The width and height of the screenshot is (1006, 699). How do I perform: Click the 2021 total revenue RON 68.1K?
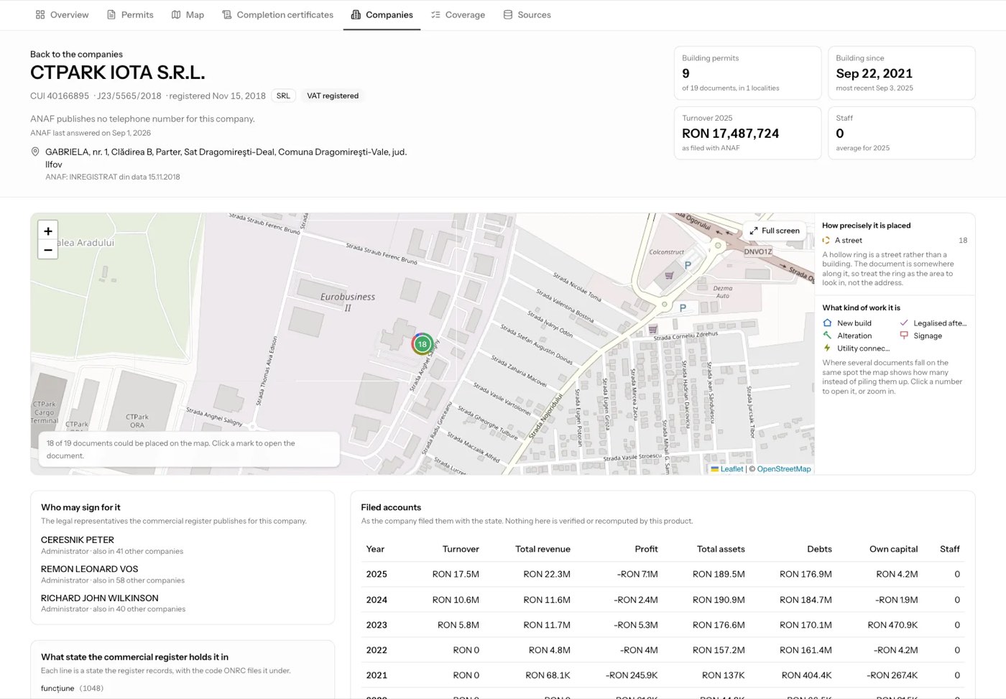point(548,675)
